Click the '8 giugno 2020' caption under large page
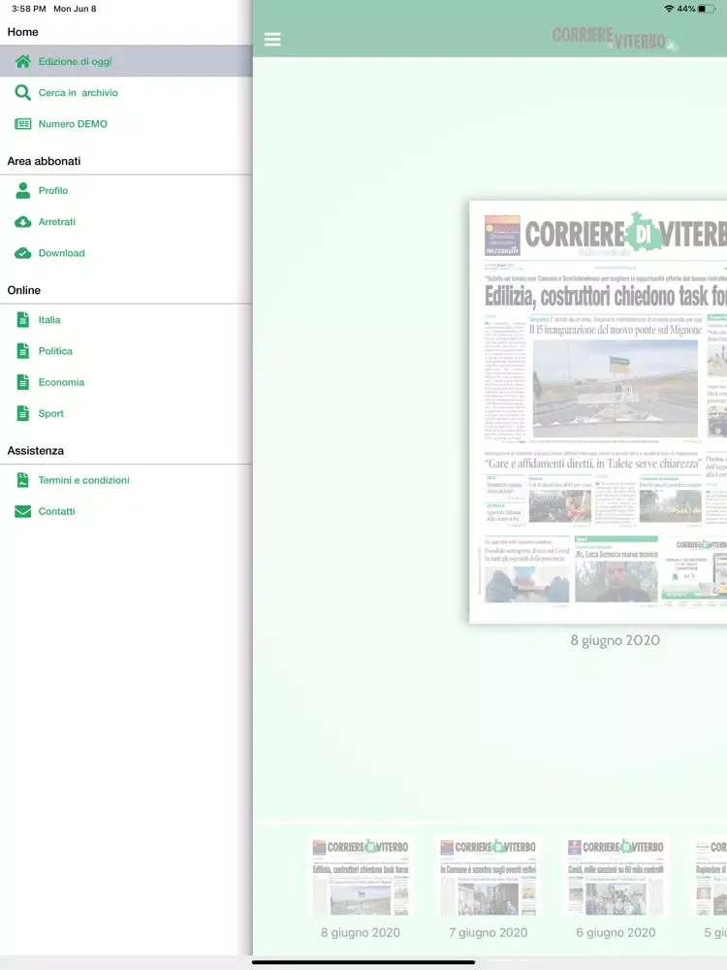The image size is (727, 970). 616,641
